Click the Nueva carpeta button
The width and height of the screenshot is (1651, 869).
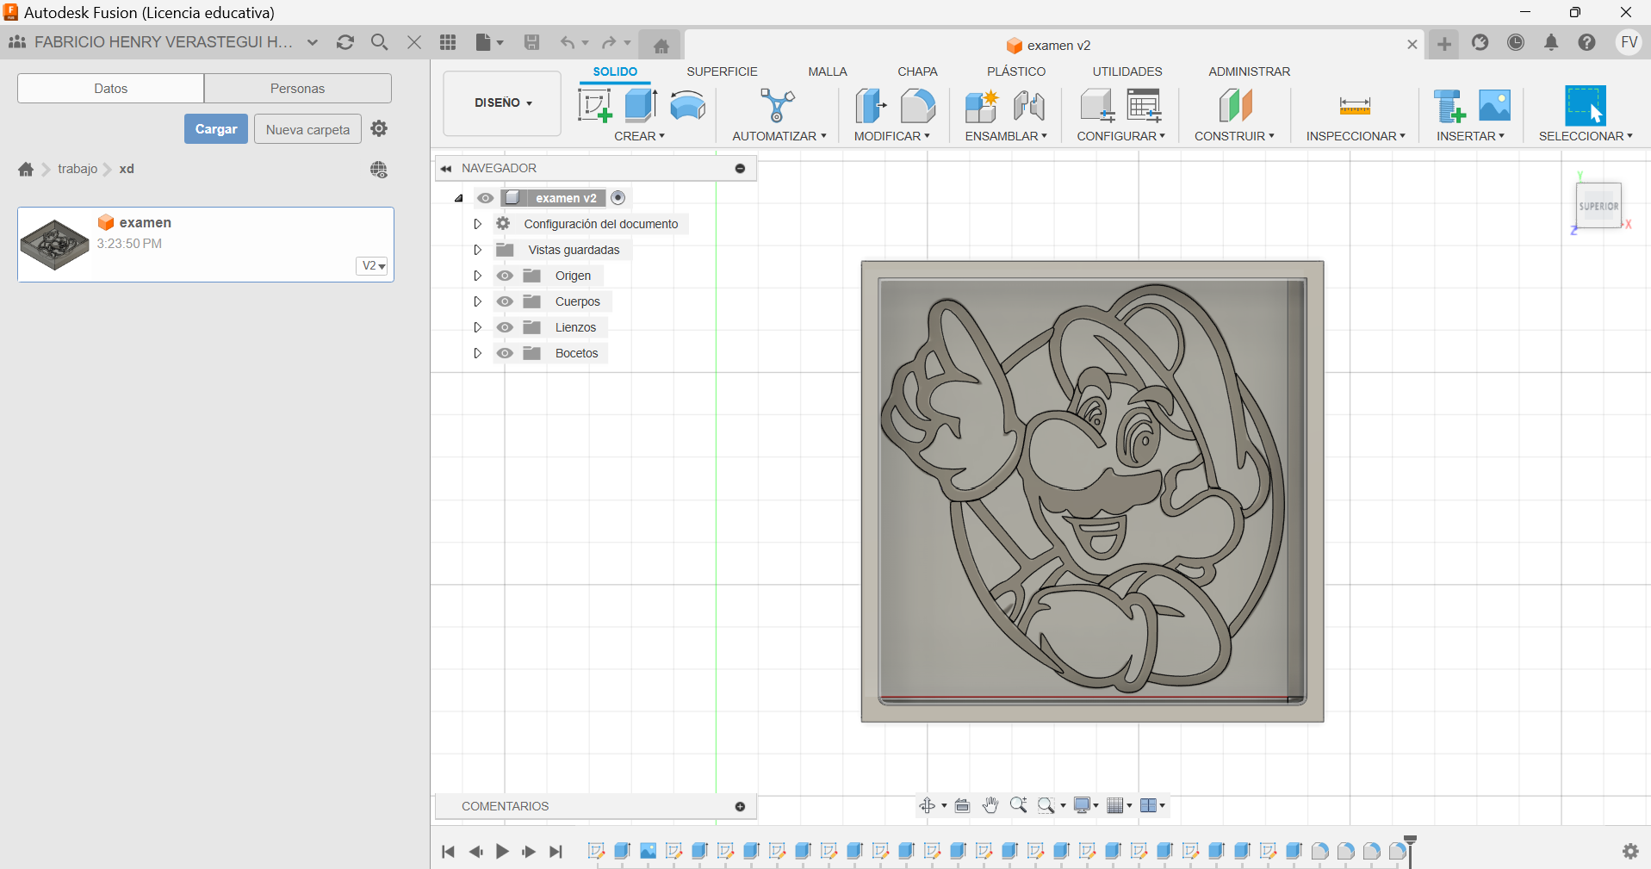(307, 129)
